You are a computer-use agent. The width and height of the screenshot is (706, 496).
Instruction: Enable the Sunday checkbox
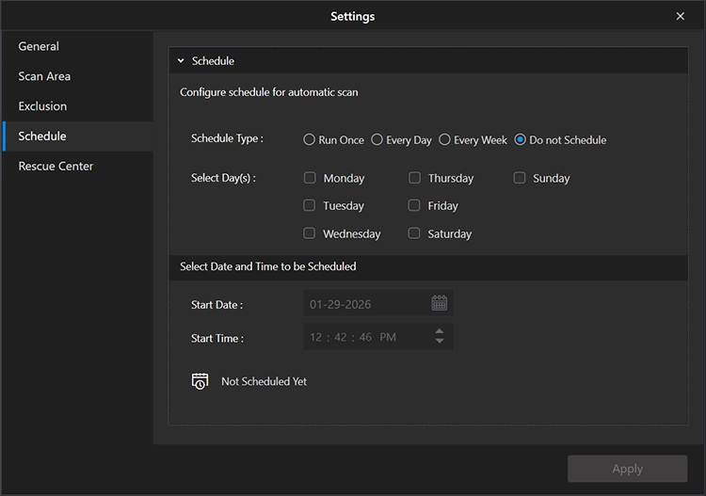pos(519,178)
